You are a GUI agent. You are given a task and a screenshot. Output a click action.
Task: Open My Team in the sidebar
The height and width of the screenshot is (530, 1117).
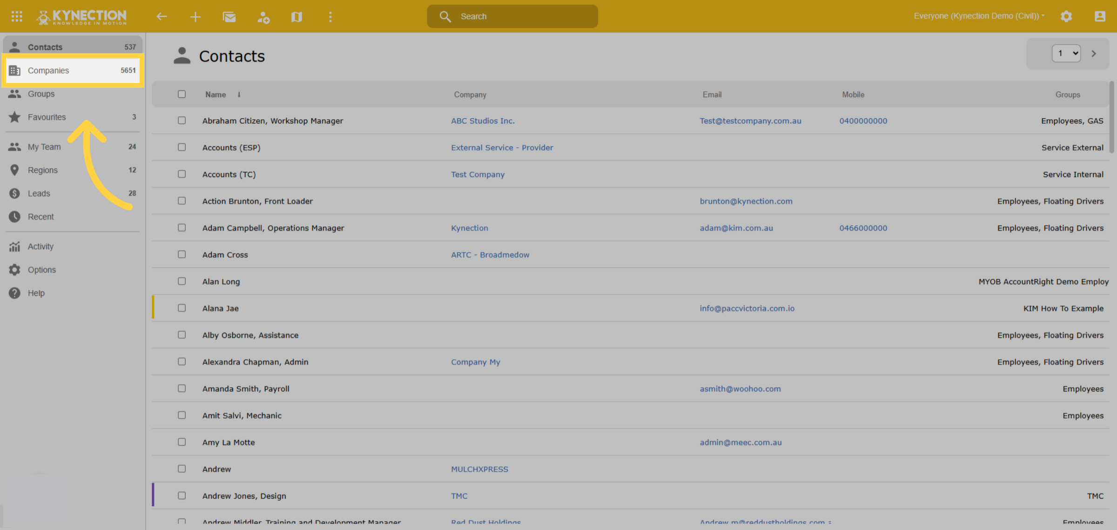click(x=73, y=147)
